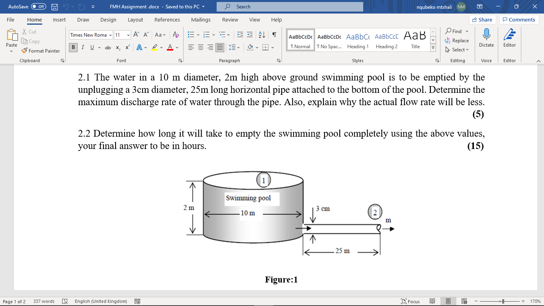544x306 pixels.
Task: Toggle Italic formatting
Action: click(82, 47)
